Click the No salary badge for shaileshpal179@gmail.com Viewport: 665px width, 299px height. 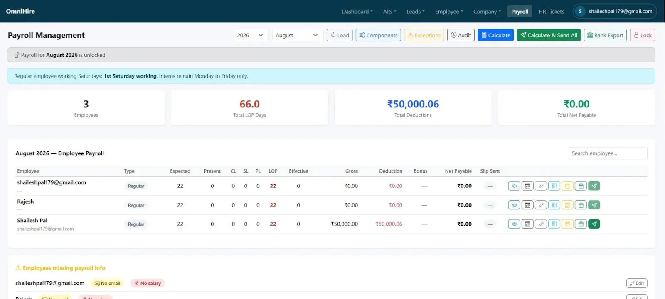(x=148, y=283)
